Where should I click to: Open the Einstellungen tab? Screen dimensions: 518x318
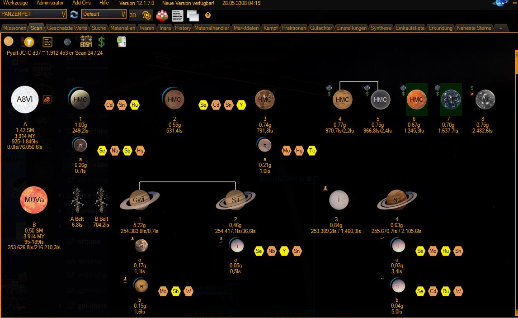coord(351,28)
